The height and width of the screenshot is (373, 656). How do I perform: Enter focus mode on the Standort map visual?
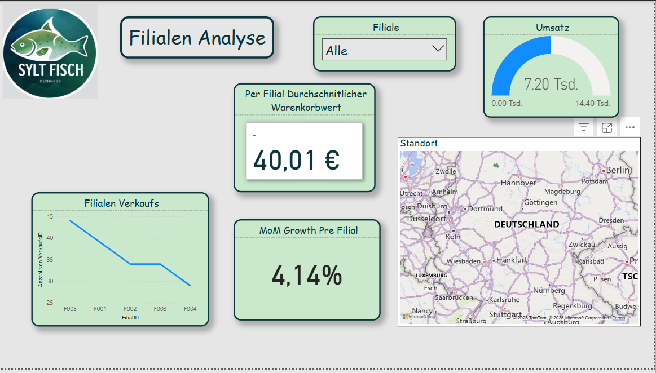pos(606,127)
